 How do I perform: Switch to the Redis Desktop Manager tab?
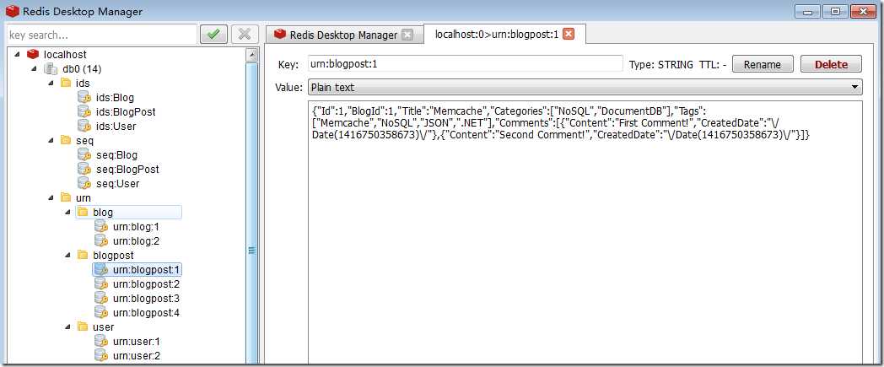(343, 35)
